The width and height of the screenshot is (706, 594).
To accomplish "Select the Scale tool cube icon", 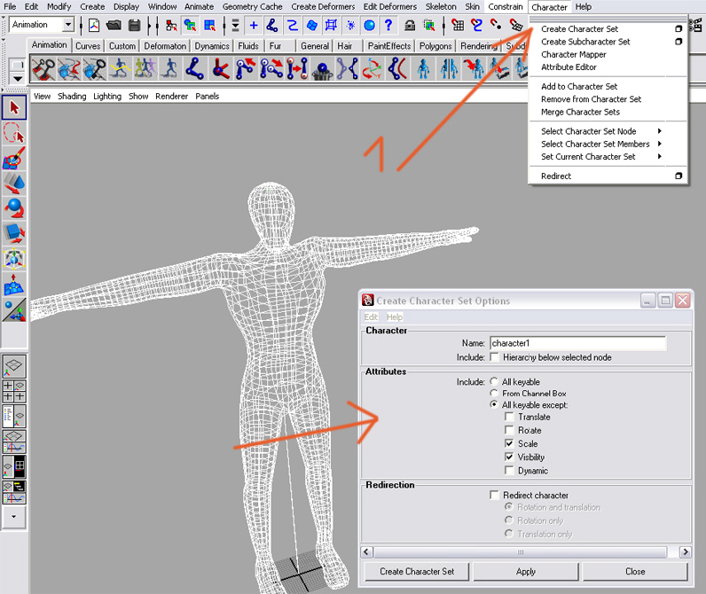I will (14, 234).
